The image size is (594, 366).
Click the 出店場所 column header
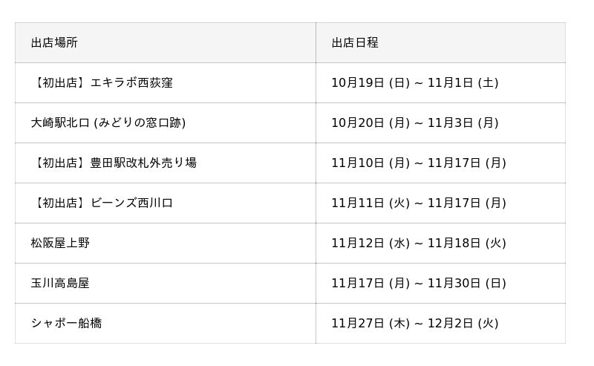click(x=54, y=43)
